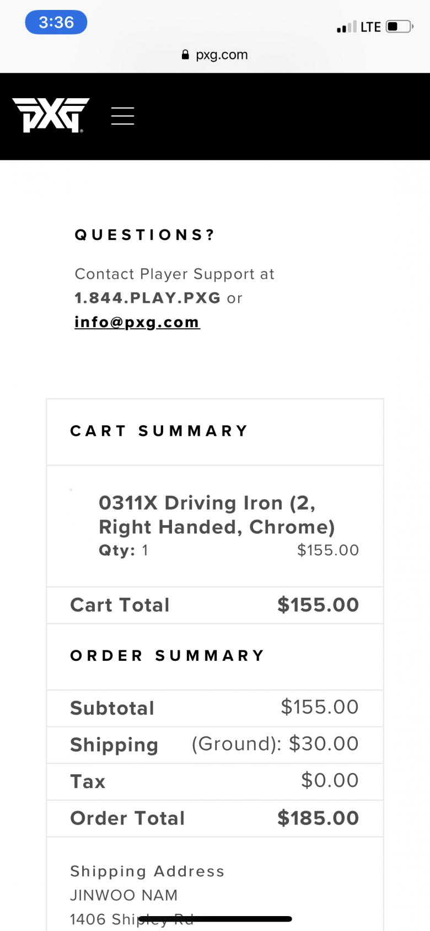Tap the 0311X Driving Iron product name
The image size is (430, 931).
tap(216, 515)
